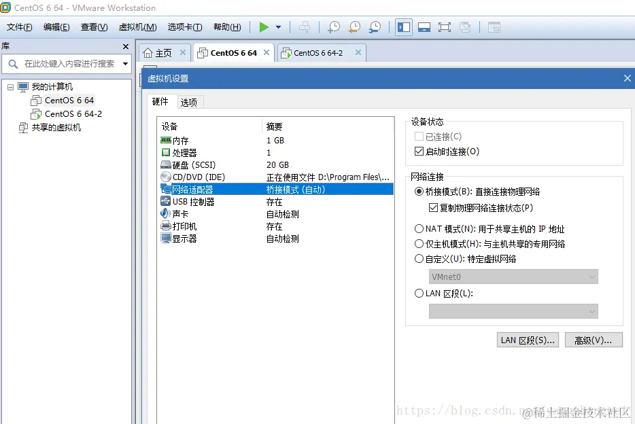Select CentOS 6 64 in library tree

click(69, 101)
